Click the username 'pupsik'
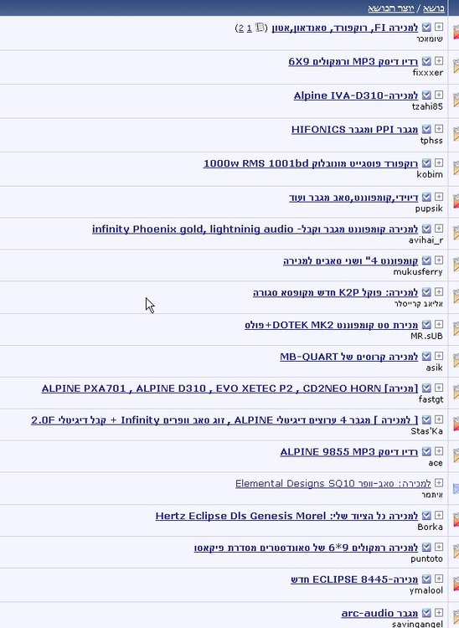 click(429, 208)
